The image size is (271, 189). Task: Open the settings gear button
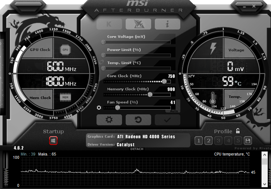[109, 120]
